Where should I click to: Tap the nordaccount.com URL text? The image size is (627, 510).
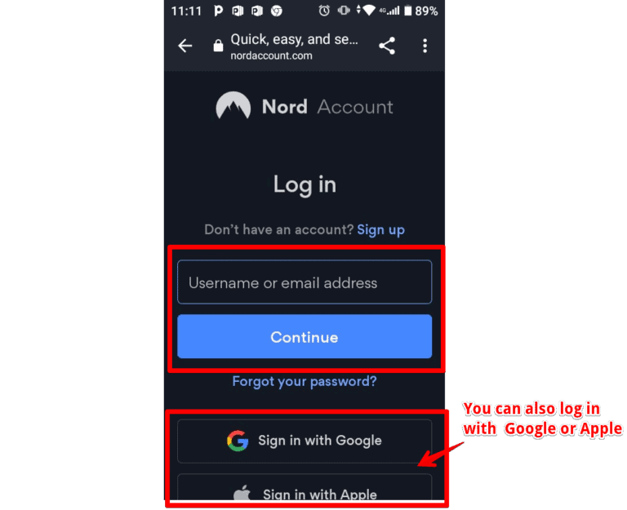coord(271,55)
